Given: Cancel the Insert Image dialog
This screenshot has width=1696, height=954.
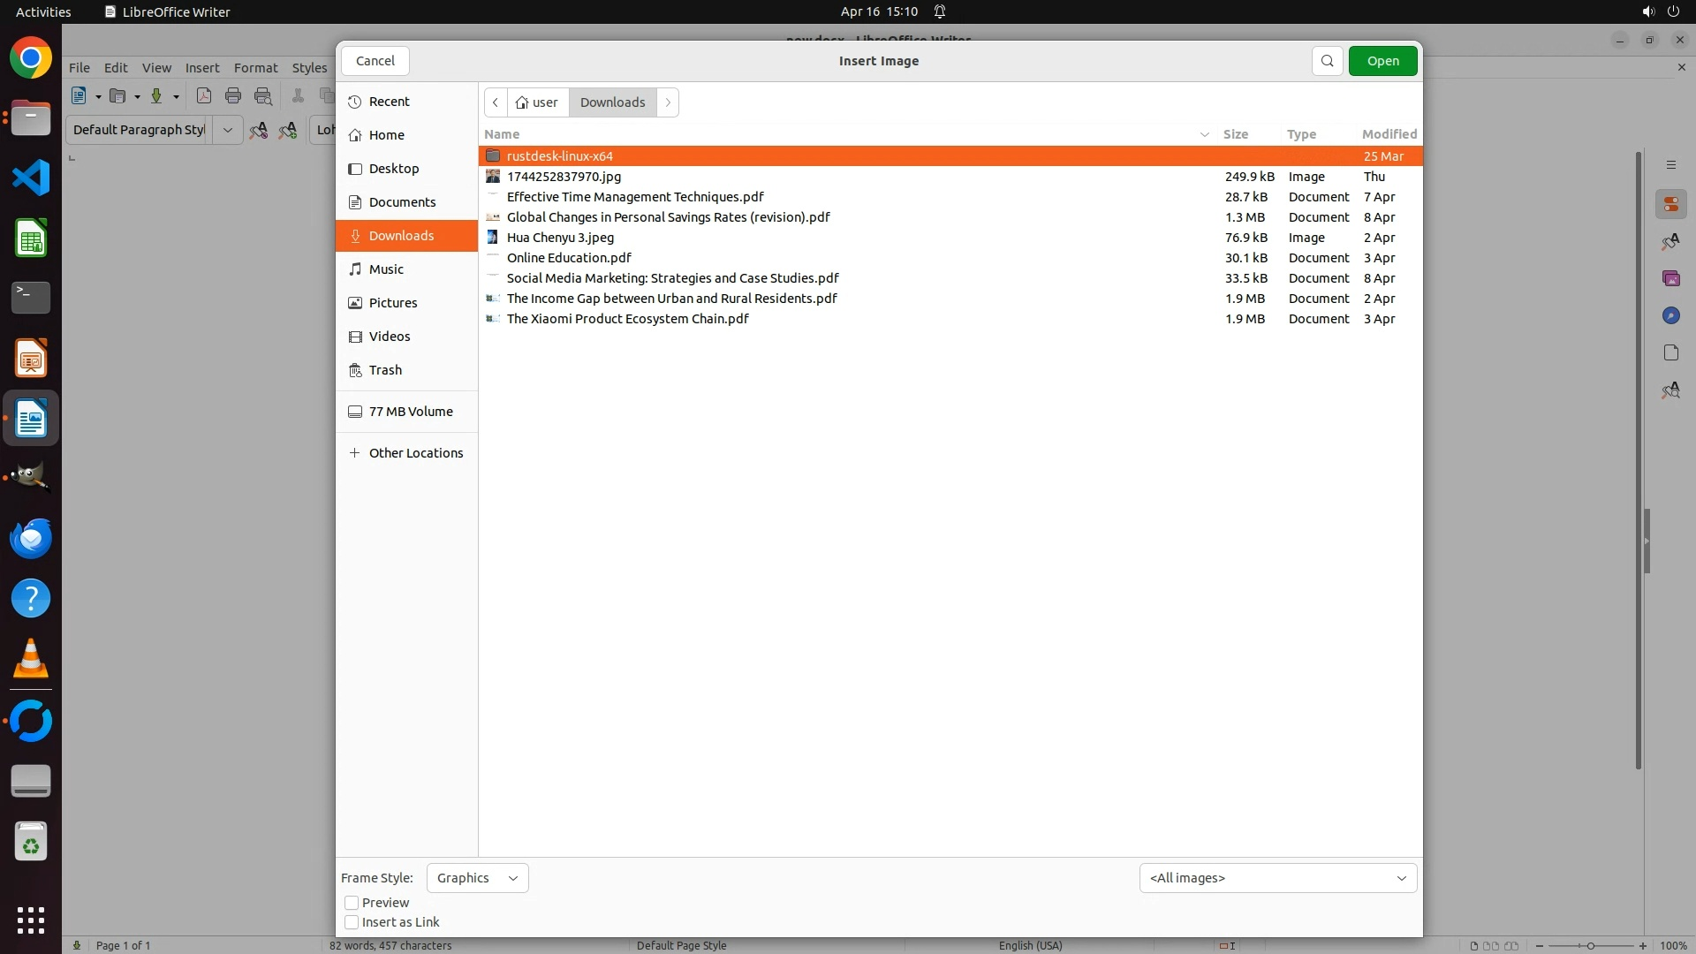Looking at the screenshot, I should 375,61.
